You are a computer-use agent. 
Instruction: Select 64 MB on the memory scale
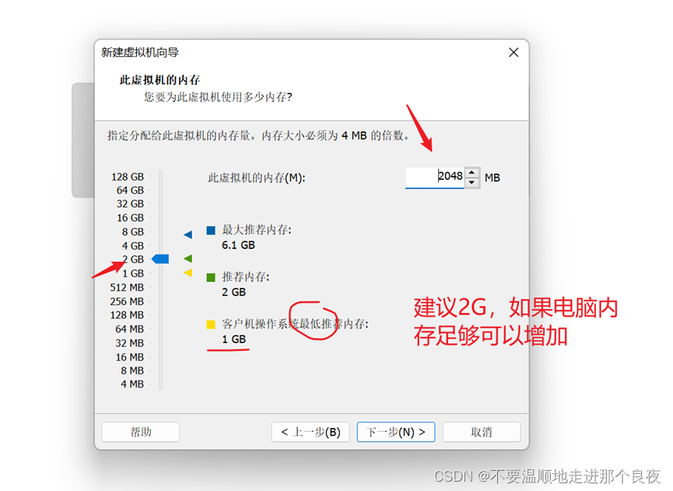point(129,329)
